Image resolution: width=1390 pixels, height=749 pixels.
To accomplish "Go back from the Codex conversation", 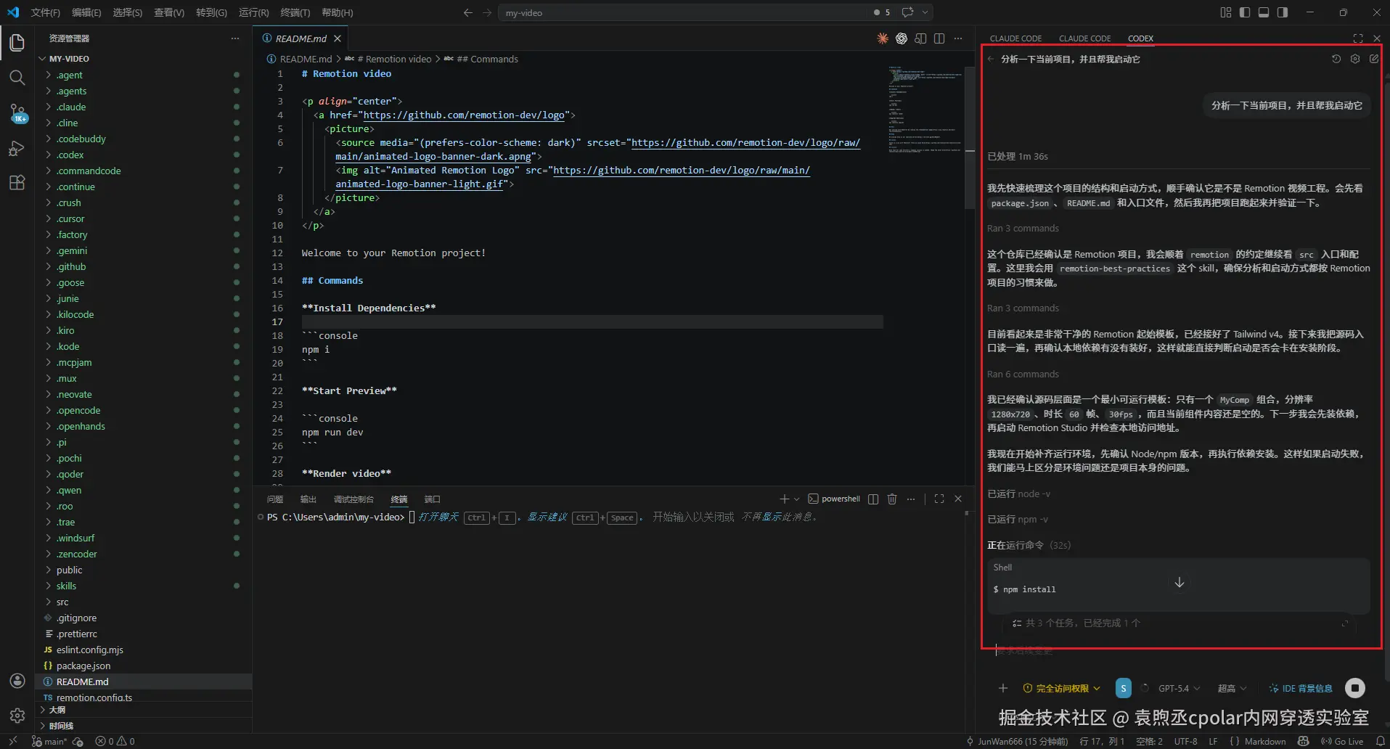I will [991, 59].
